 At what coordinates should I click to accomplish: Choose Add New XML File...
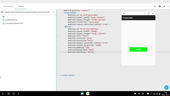11,20
